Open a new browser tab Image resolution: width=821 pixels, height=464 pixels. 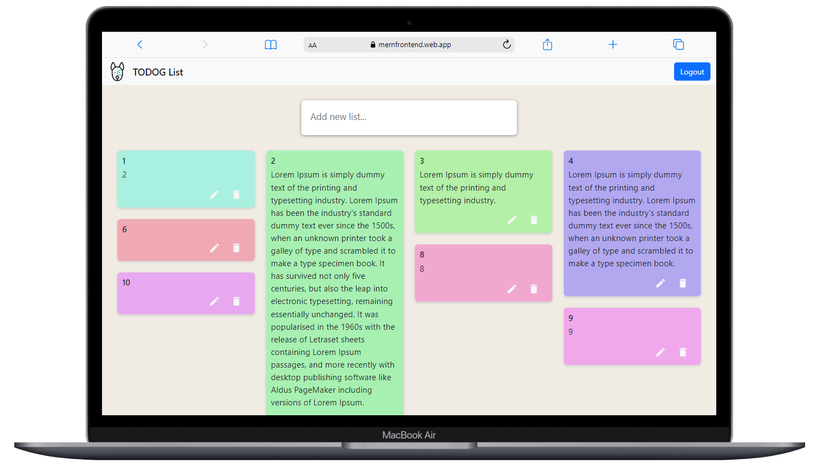pos(613,44)
